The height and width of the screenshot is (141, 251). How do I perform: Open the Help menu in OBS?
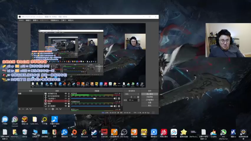point(71,20)
